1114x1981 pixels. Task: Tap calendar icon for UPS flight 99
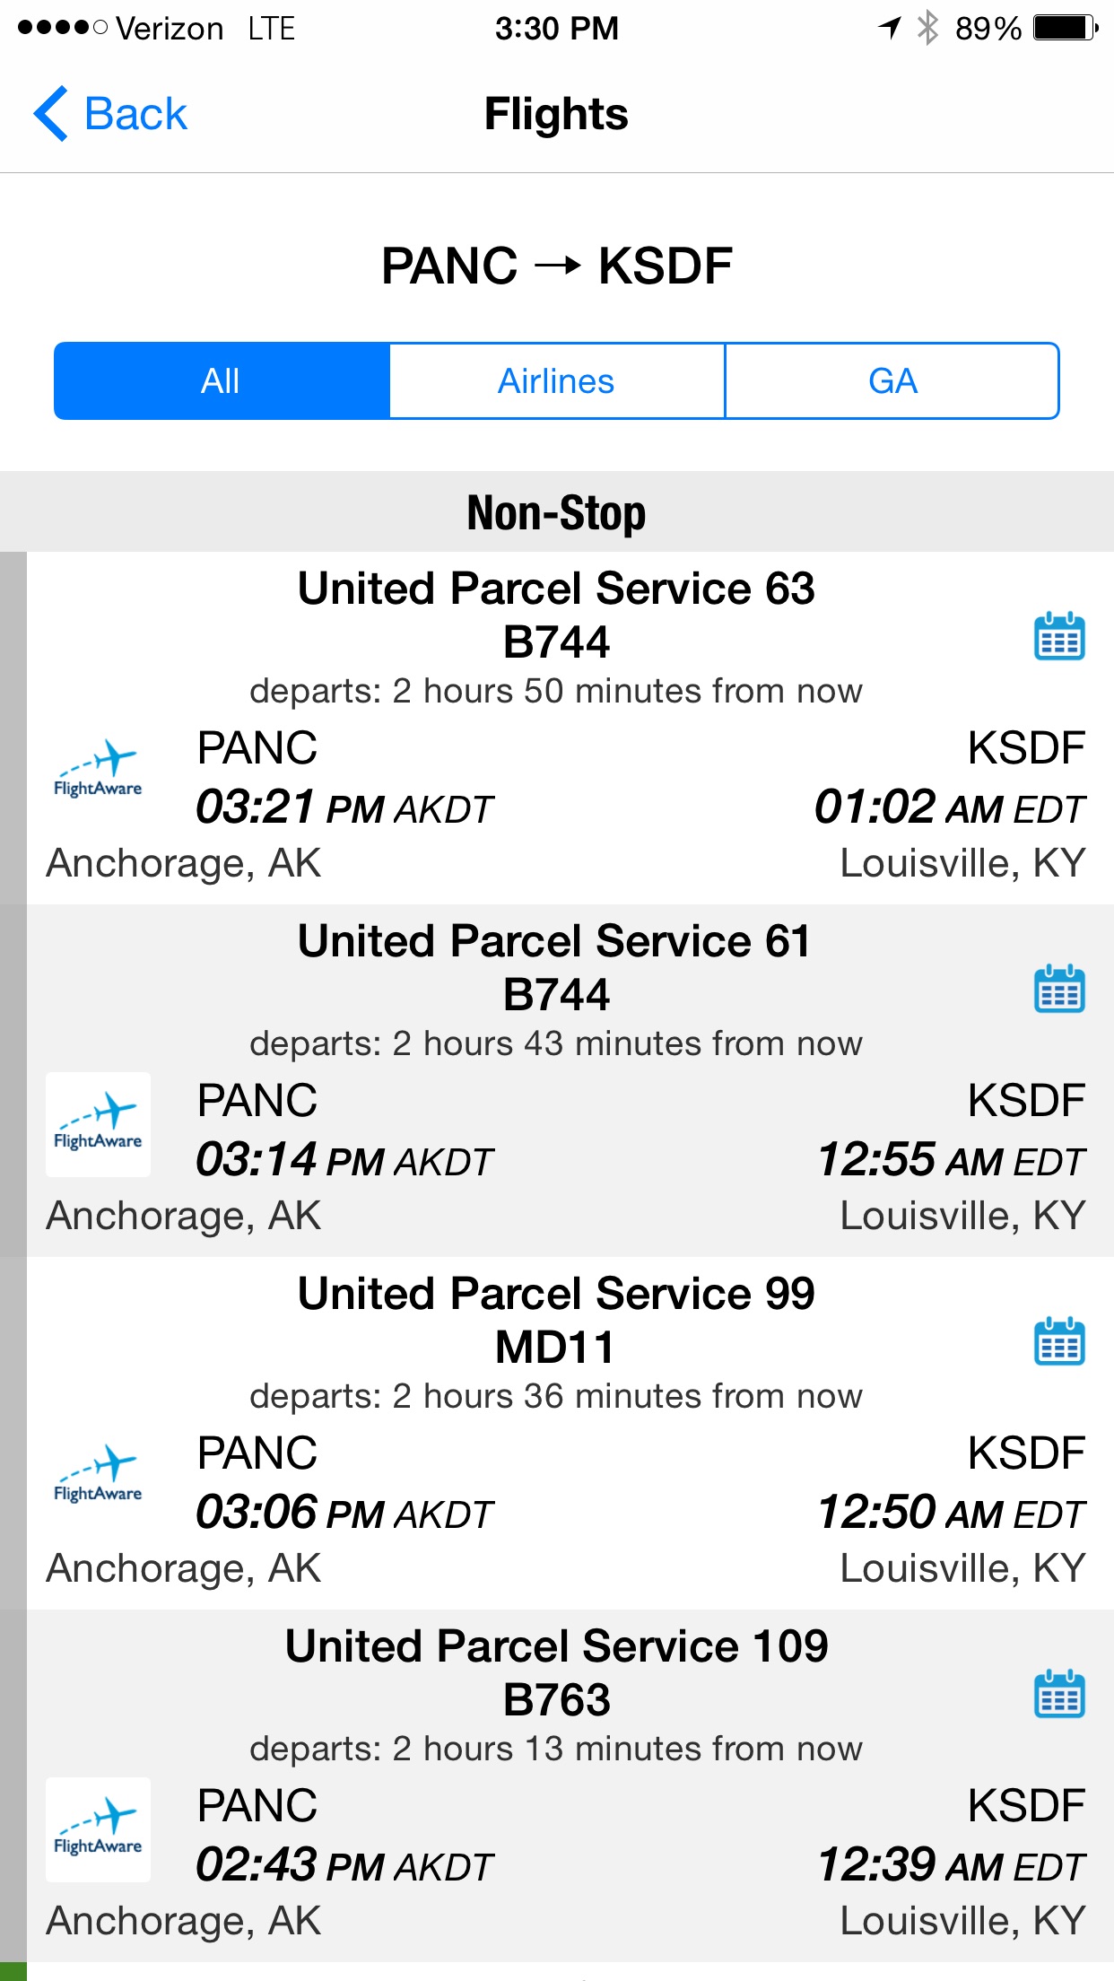tap(1059, 1341)
